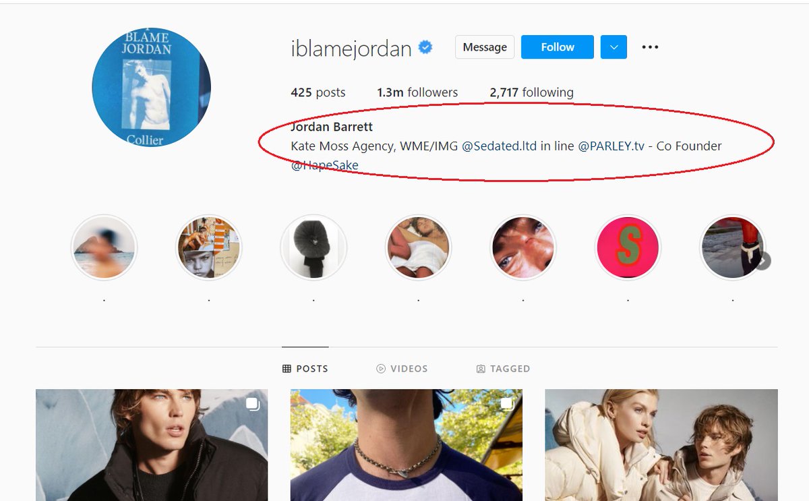
Task: Switch to the Videos tab
Action: click(402, 369)
